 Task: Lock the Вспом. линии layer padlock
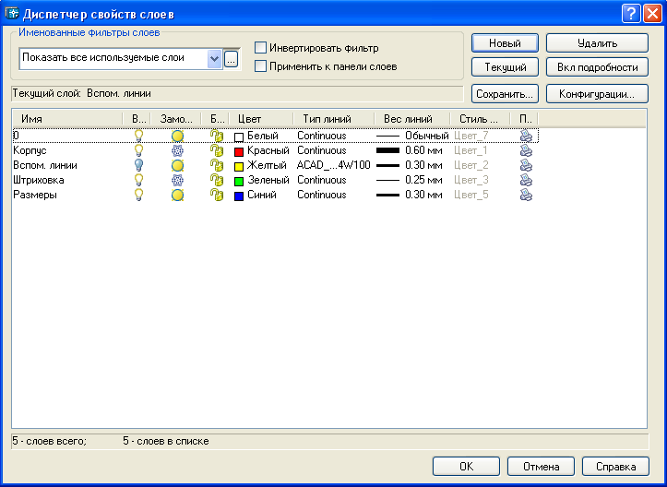217,165
